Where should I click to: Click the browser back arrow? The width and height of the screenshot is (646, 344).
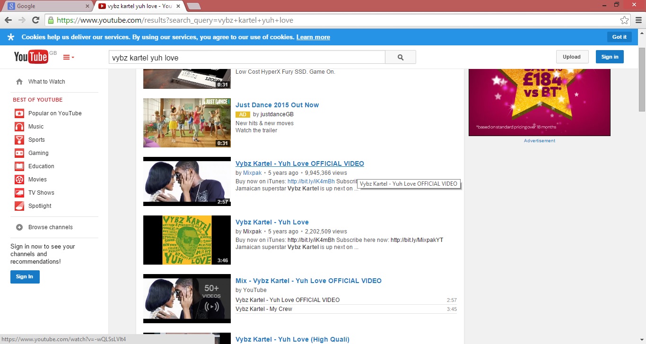(x=8, y=20)
